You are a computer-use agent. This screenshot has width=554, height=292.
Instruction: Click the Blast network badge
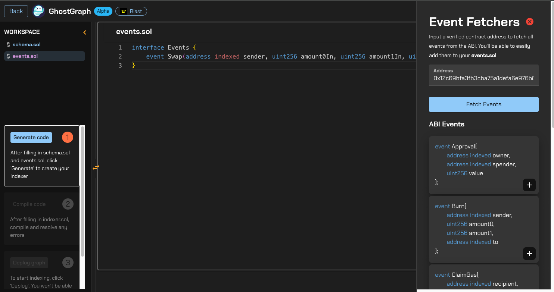131,11
